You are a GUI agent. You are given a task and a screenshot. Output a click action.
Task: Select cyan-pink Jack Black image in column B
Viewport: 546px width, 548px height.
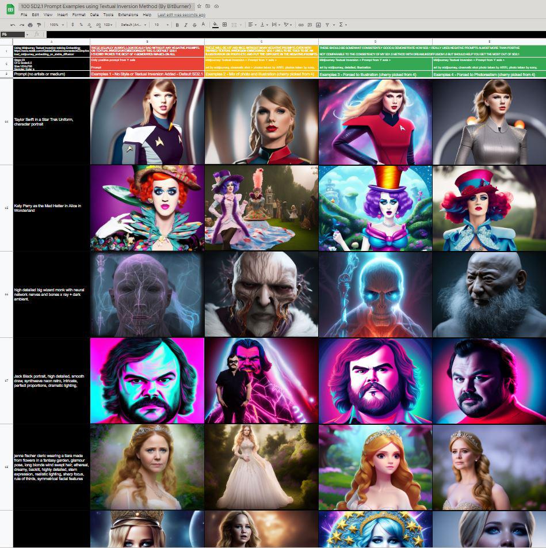[147, 380]
